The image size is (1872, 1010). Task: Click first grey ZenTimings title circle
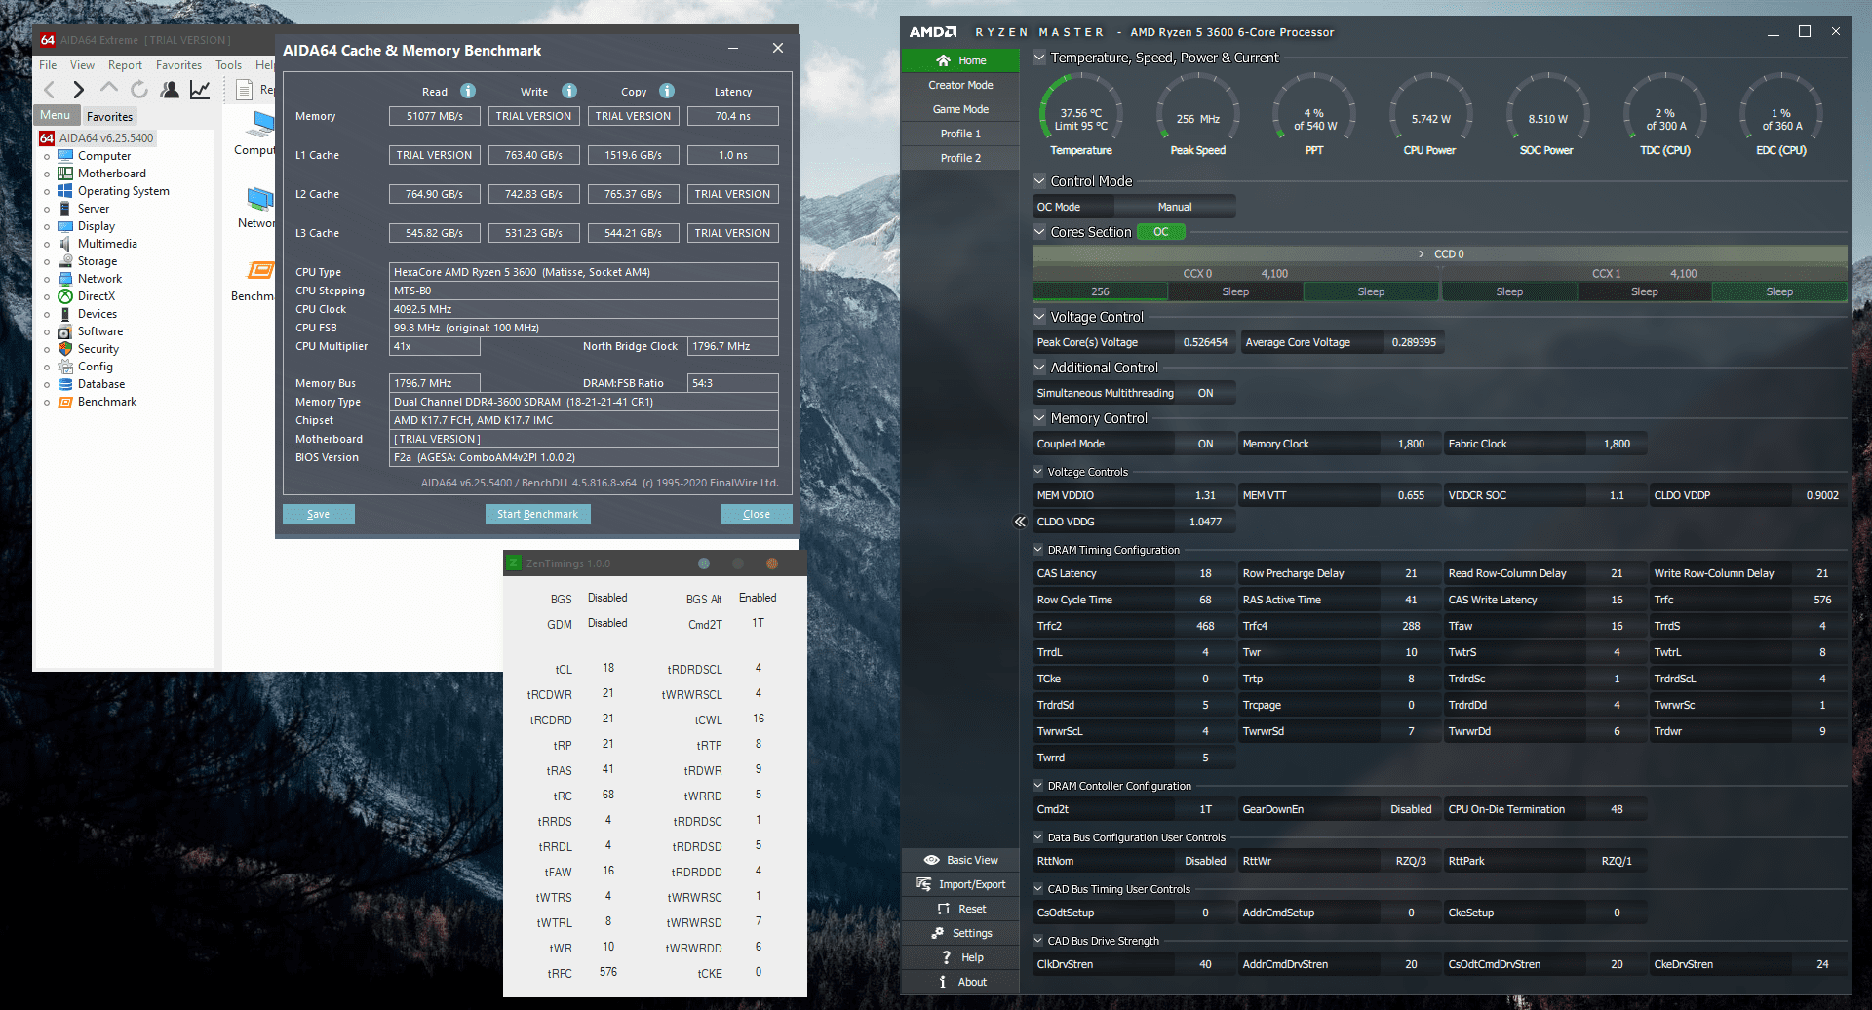pyautogui.click(x=704, y=563)
